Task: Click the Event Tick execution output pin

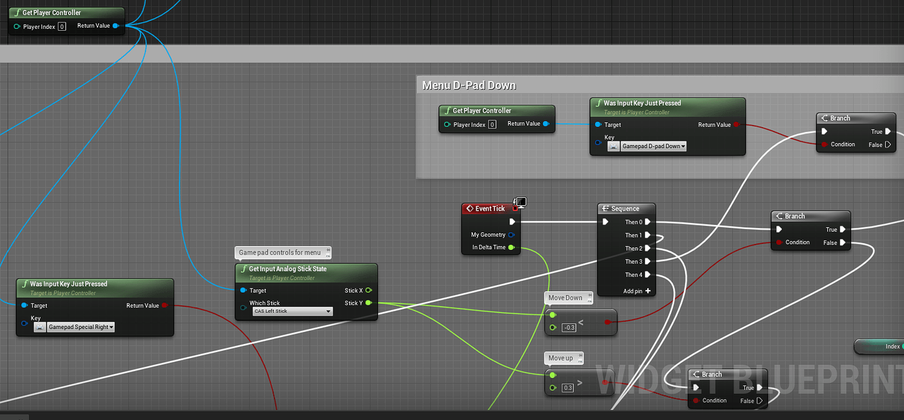Action: coord(512,222)
